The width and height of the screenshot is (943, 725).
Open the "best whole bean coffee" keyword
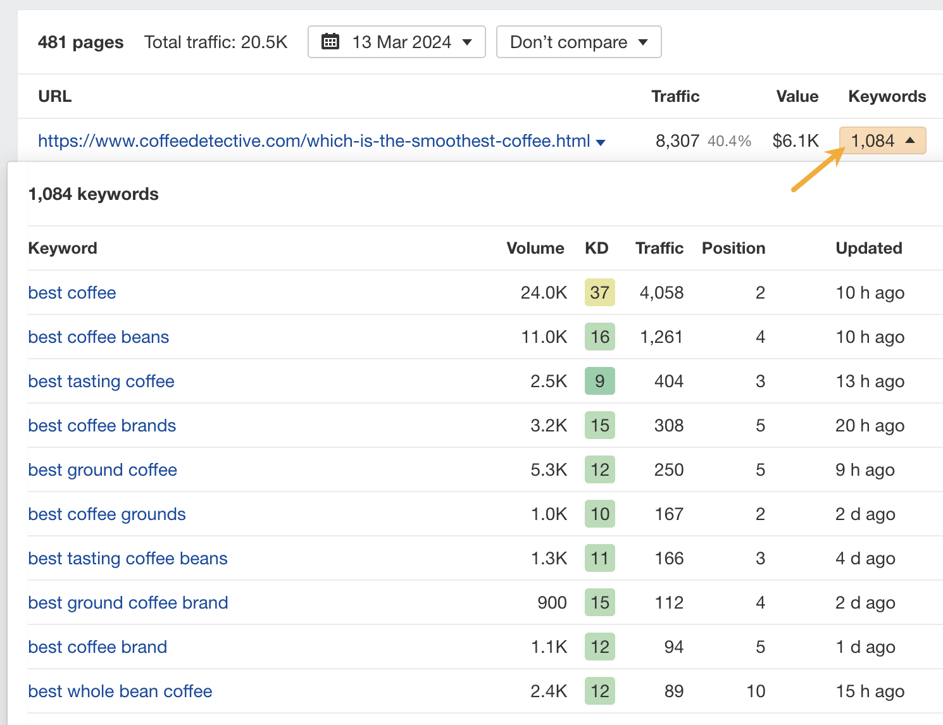tap(120, 691)
